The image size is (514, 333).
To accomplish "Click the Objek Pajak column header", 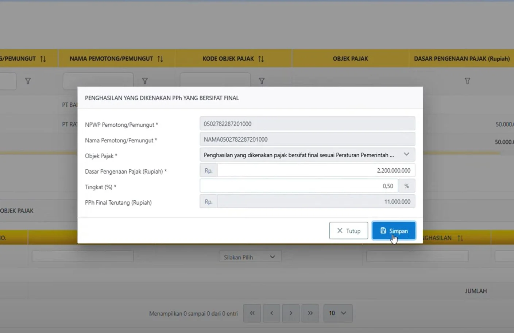I will [x=350, y=59].
